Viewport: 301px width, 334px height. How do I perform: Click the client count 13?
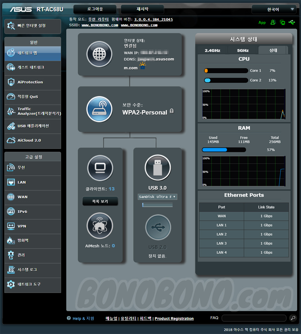111,189
